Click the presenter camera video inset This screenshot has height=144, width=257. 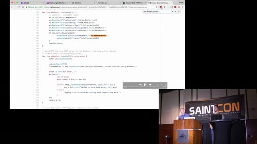click(208, 116)
